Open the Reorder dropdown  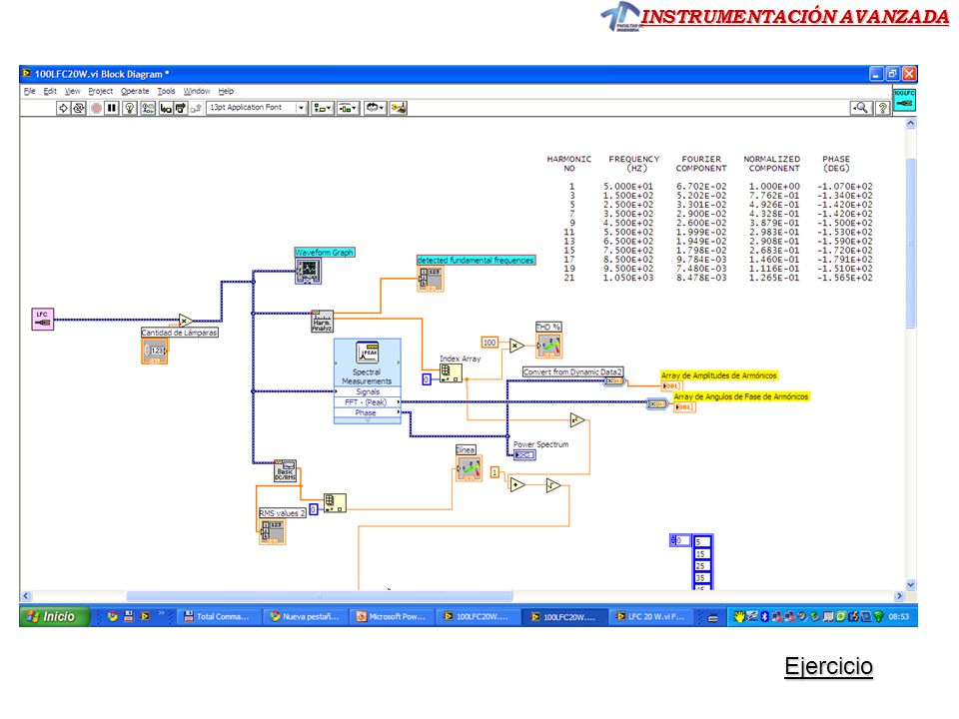pyautogui.click(x=375, y=108)
